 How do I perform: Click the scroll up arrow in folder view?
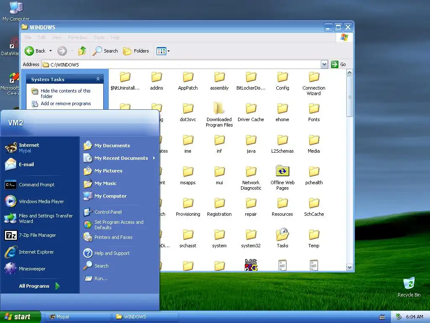pos(349,72)
